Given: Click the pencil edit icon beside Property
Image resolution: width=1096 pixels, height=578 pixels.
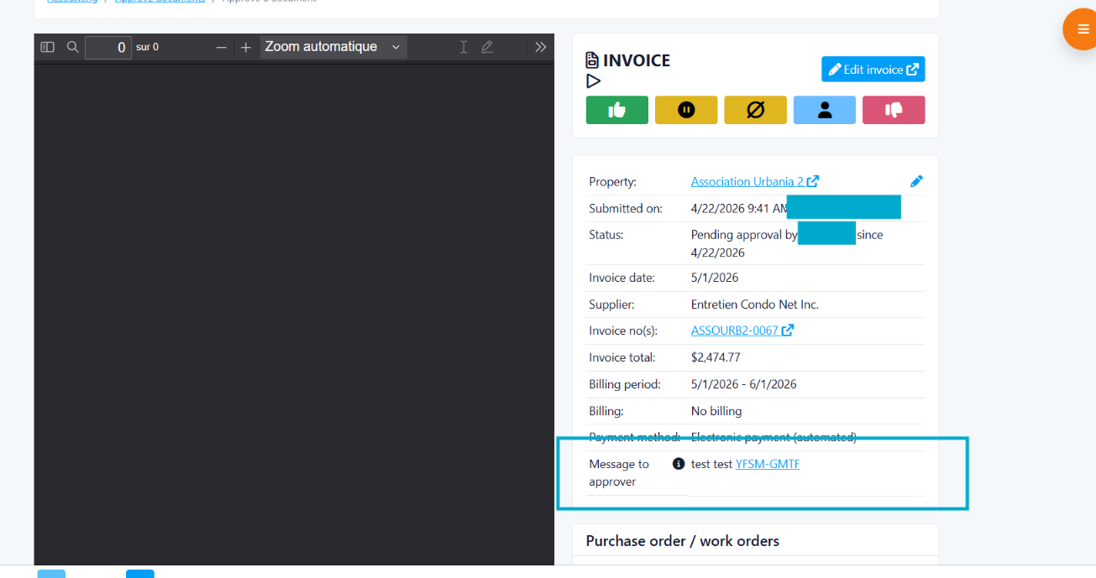Looking at the screenshot, I should [916, 181].
